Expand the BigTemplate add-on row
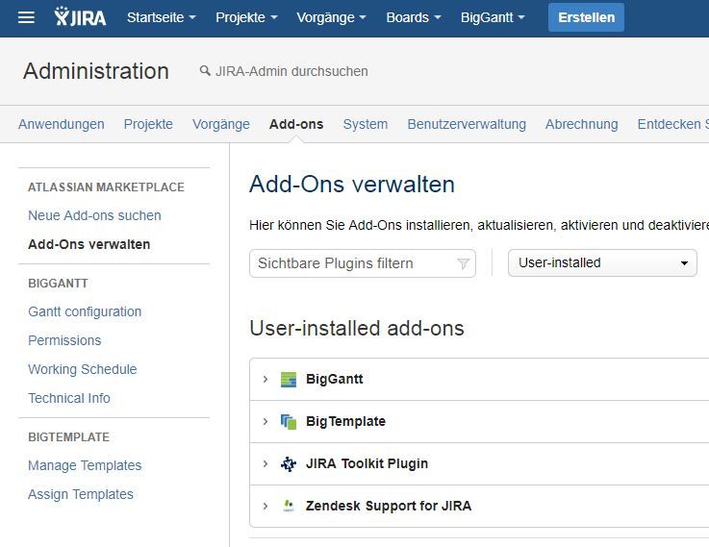The width and height of the screenshot is (709, 547). point(266,421)
